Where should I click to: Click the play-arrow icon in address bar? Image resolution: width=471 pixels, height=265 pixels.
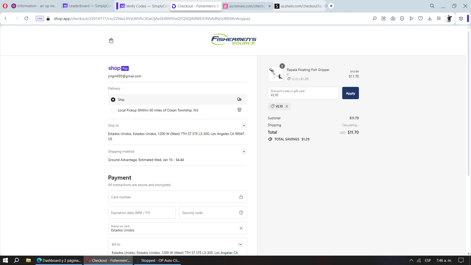411,19
